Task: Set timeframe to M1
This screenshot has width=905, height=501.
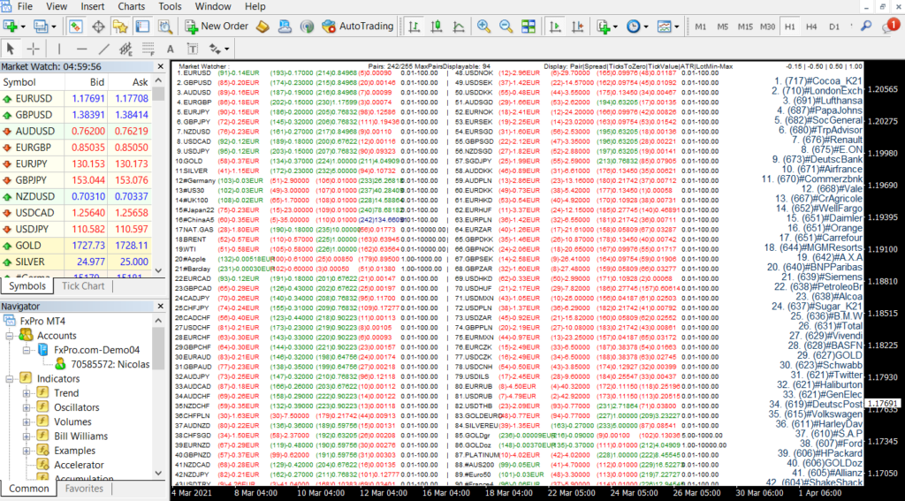Action: click(x=701, y=27)
